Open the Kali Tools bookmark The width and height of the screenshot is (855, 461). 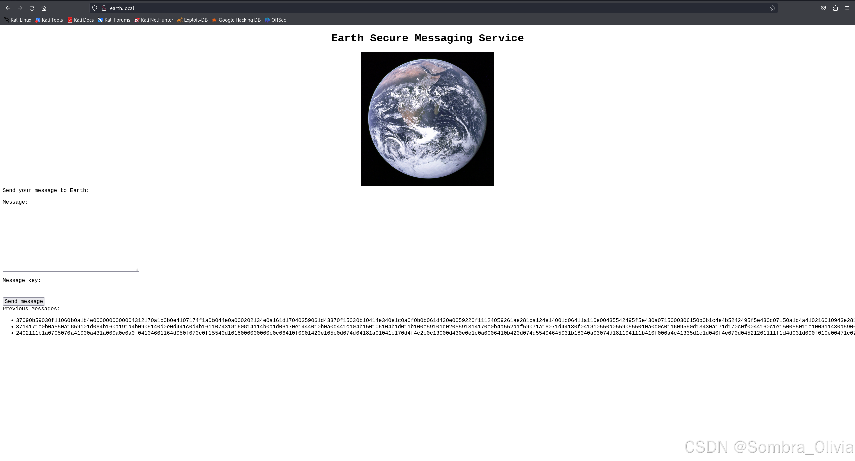[x=49, y=20]
